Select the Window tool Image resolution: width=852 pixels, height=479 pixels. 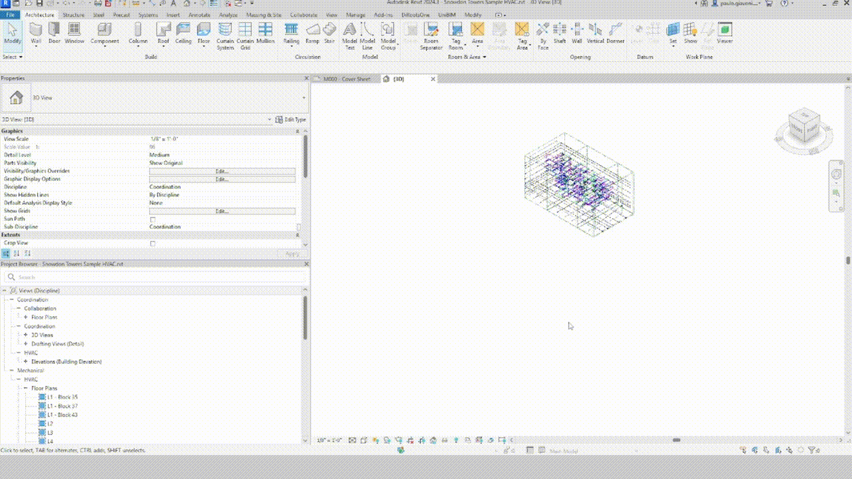(x=75, y=33)
